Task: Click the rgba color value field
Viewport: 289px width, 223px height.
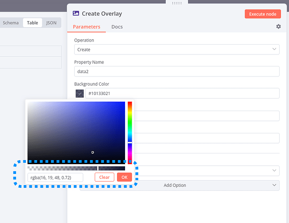Action: click(x=55, y=178)
